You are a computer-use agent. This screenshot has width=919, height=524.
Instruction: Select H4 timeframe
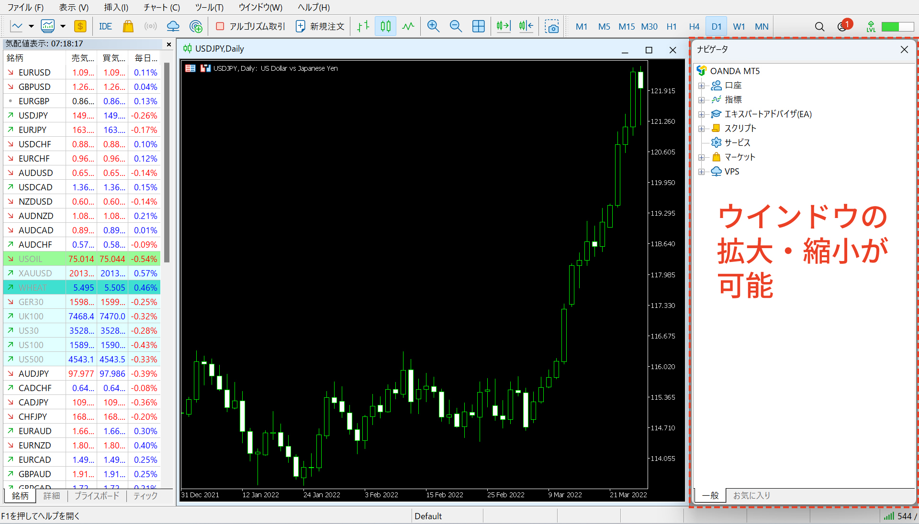tap(694, 26)
